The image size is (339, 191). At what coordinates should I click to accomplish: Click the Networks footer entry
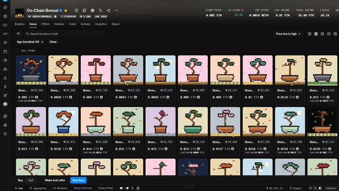[x=60, y=188]
